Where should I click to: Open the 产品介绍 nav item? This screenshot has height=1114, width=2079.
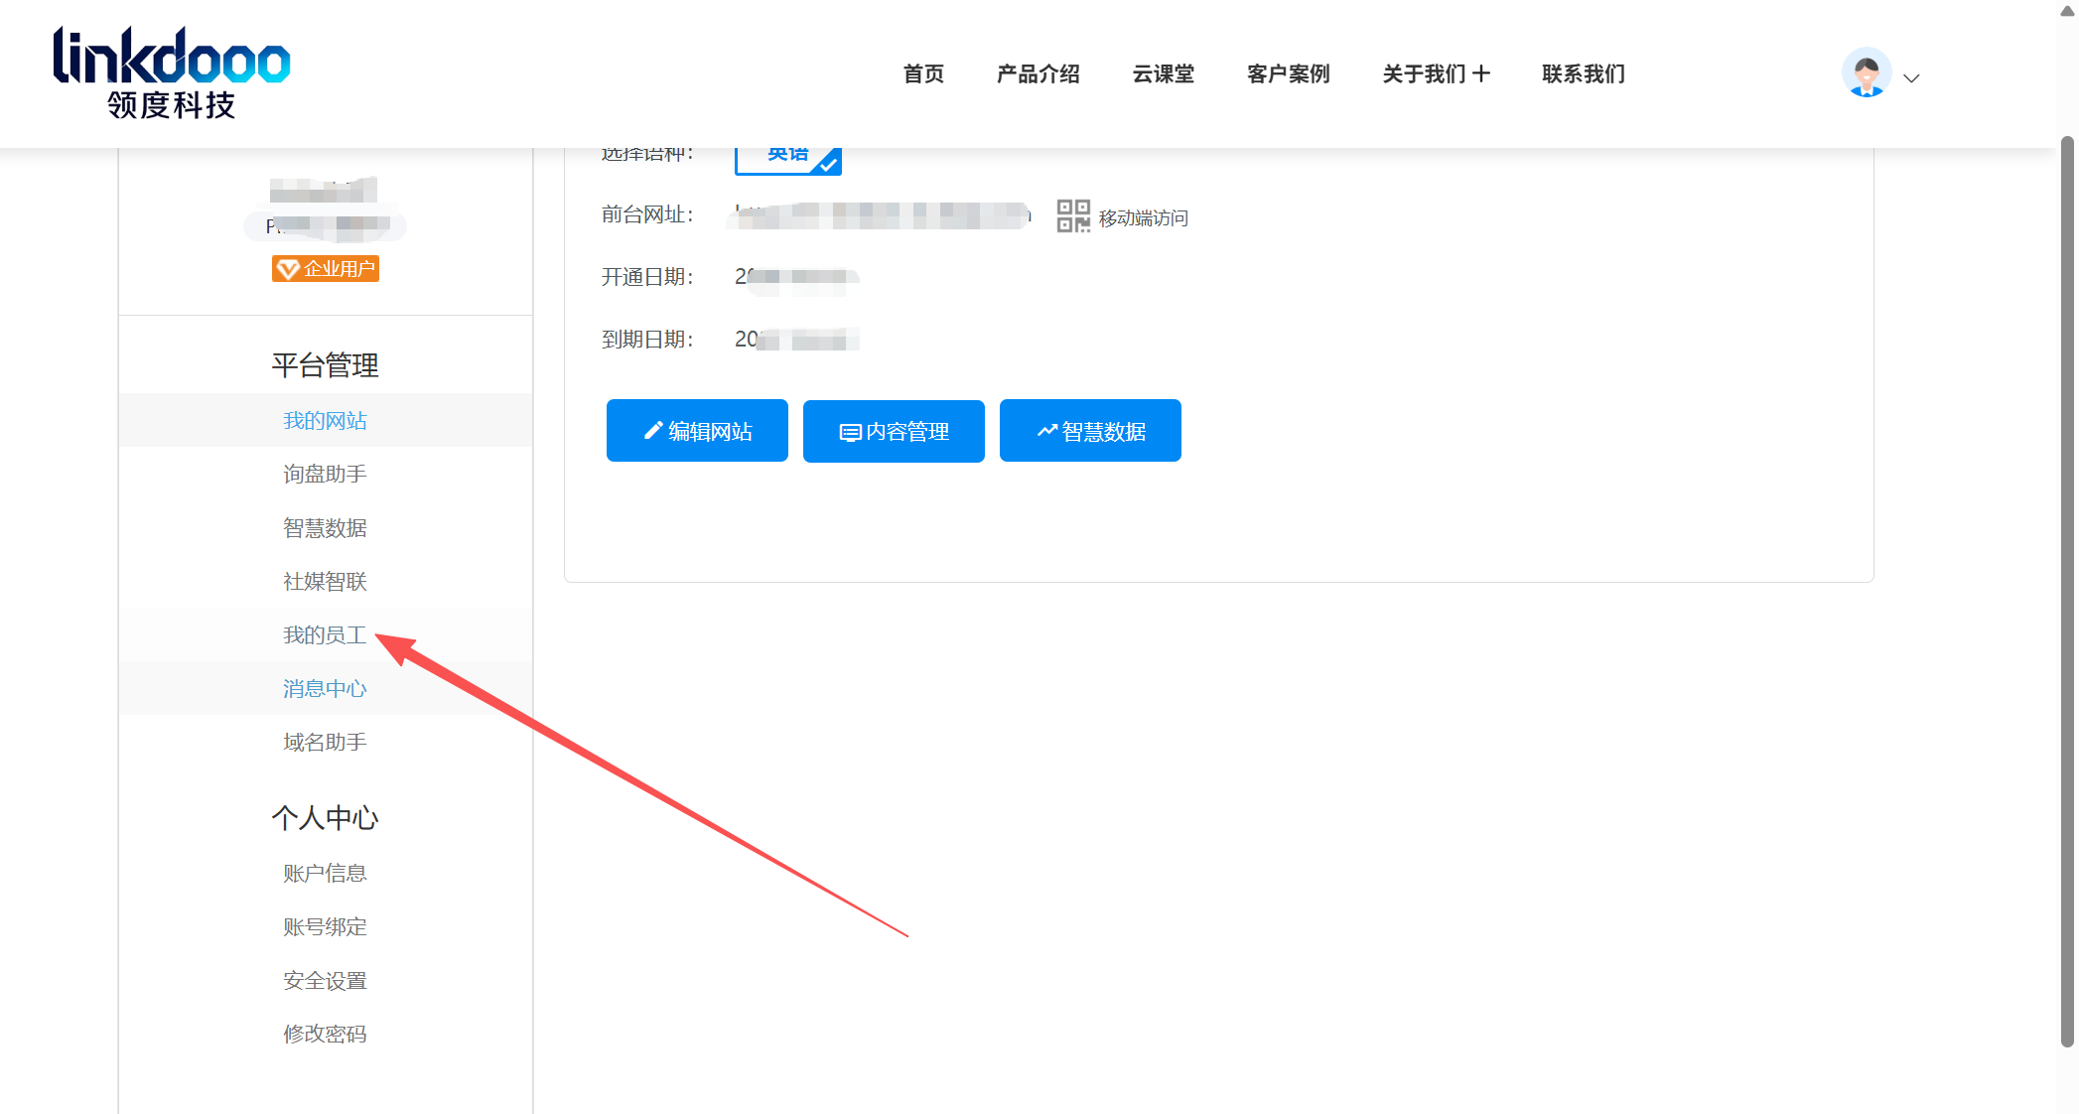(x=1038, y=73)
